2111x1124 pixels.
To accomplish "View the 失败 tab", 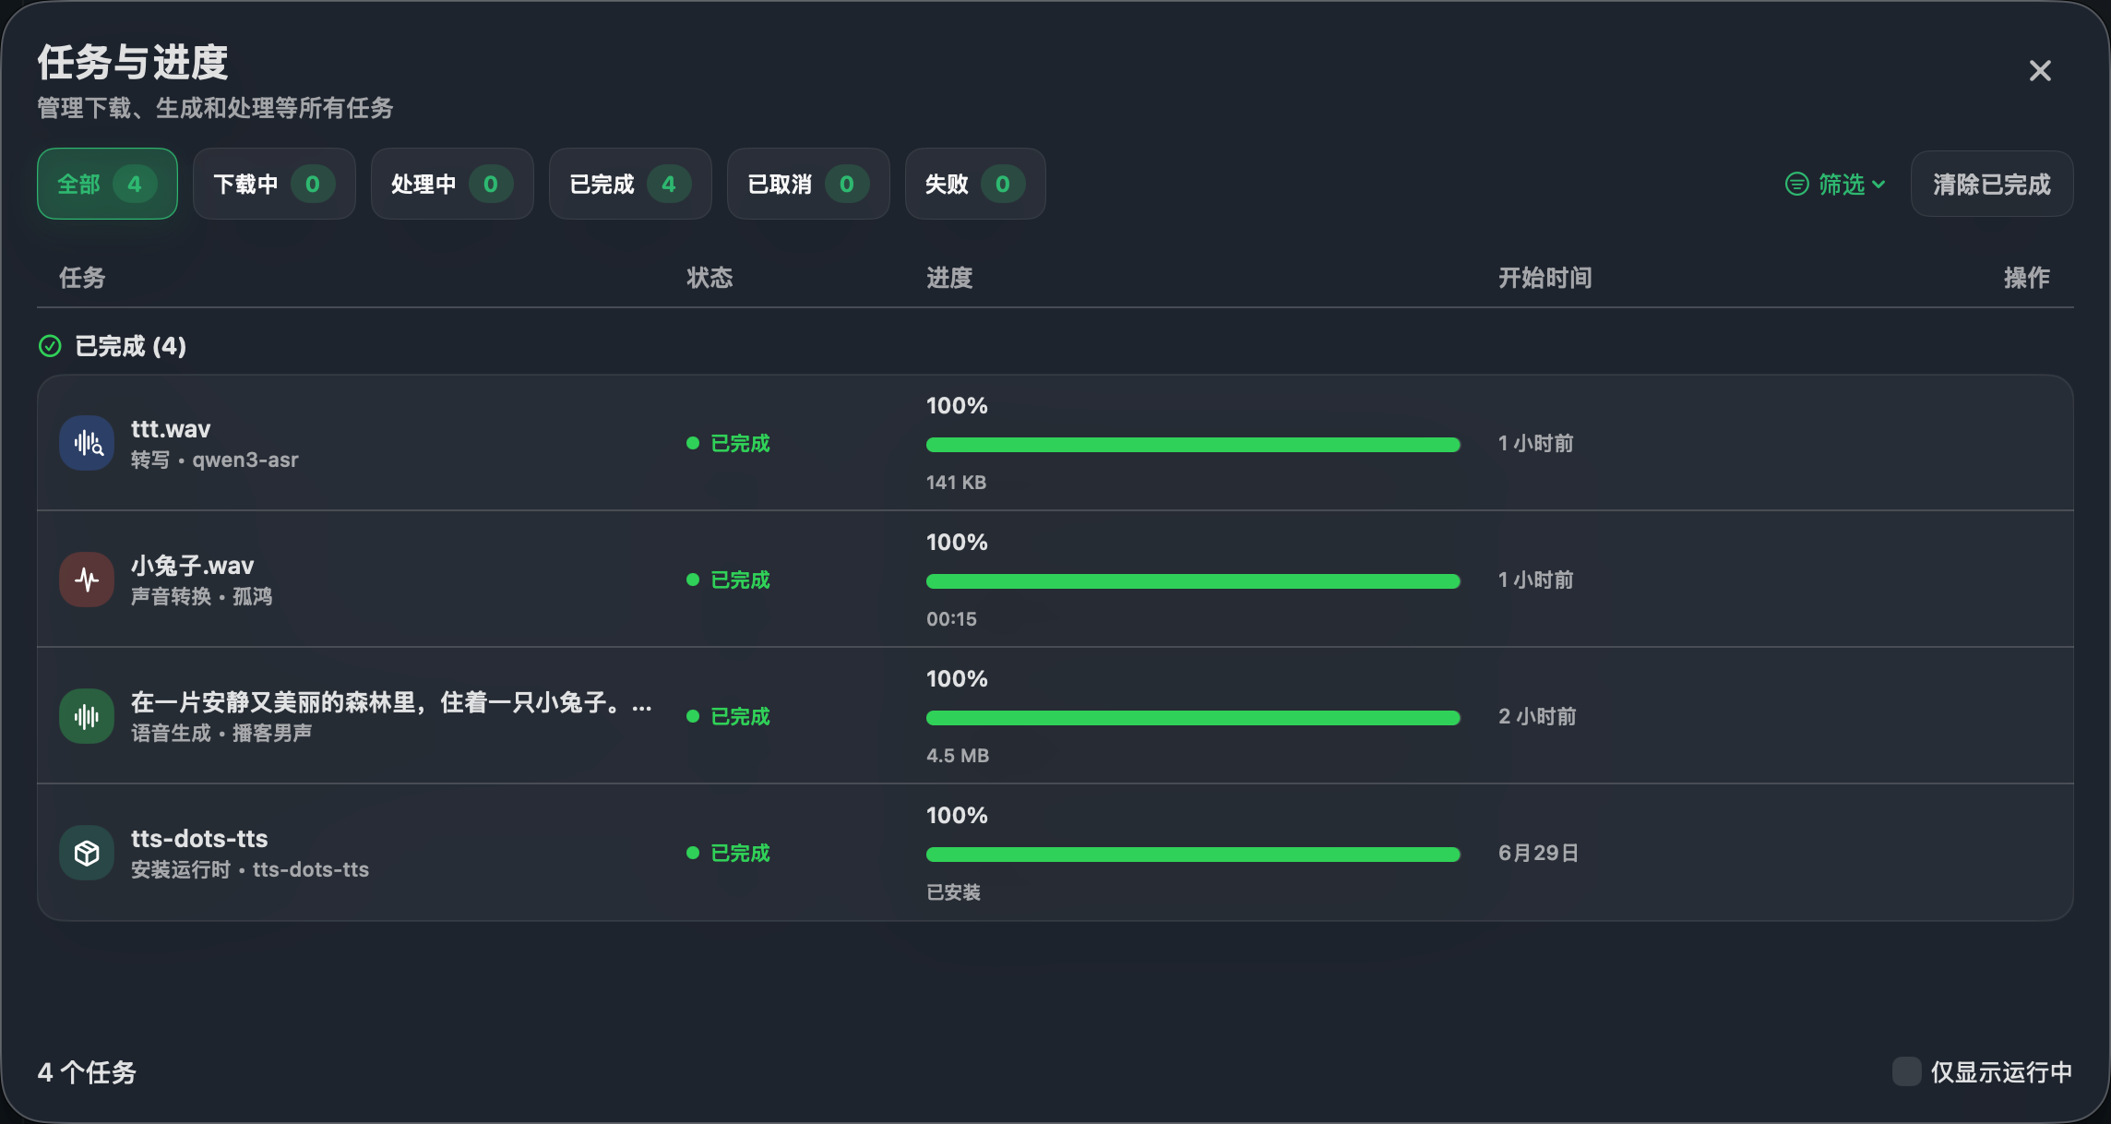I will point(975,184).
